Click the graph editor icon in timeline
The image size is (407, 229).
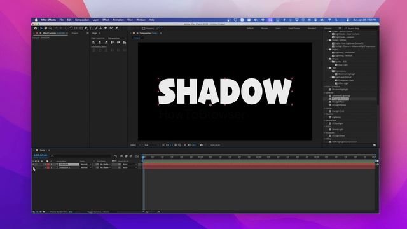point(137,156)
